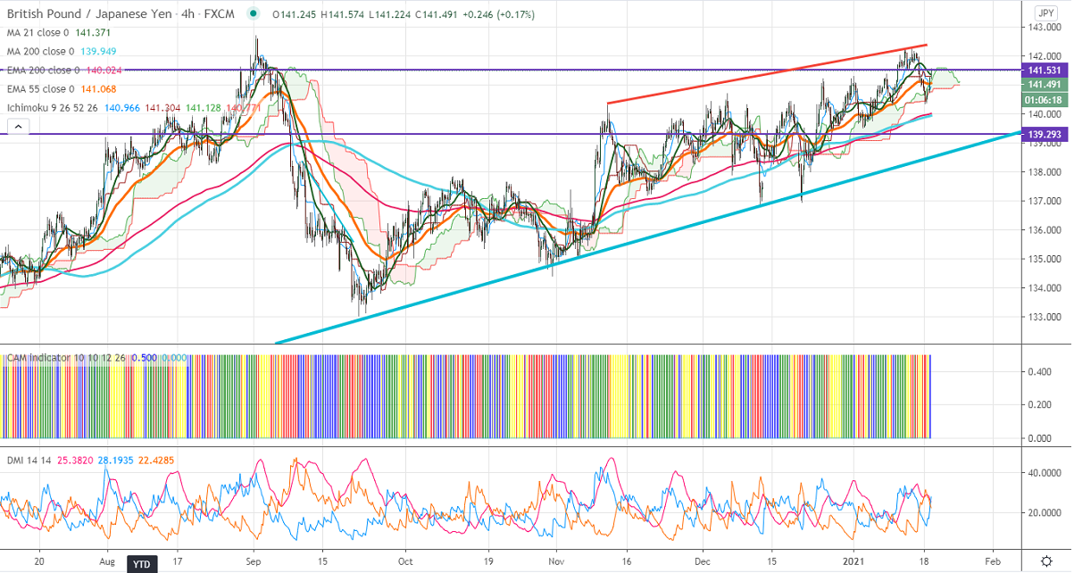
Task: Select the EMA 55 close indicator legend
Action: [41, 89]
